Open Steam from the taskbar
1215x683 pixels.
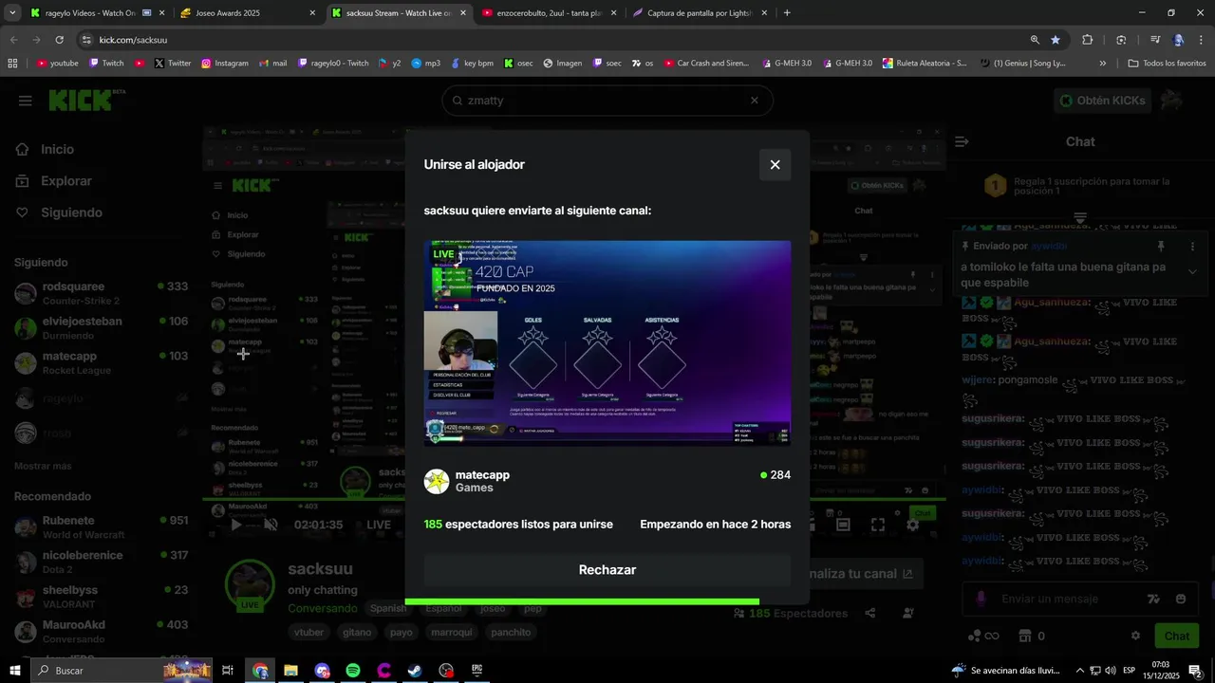pos(415,671)
